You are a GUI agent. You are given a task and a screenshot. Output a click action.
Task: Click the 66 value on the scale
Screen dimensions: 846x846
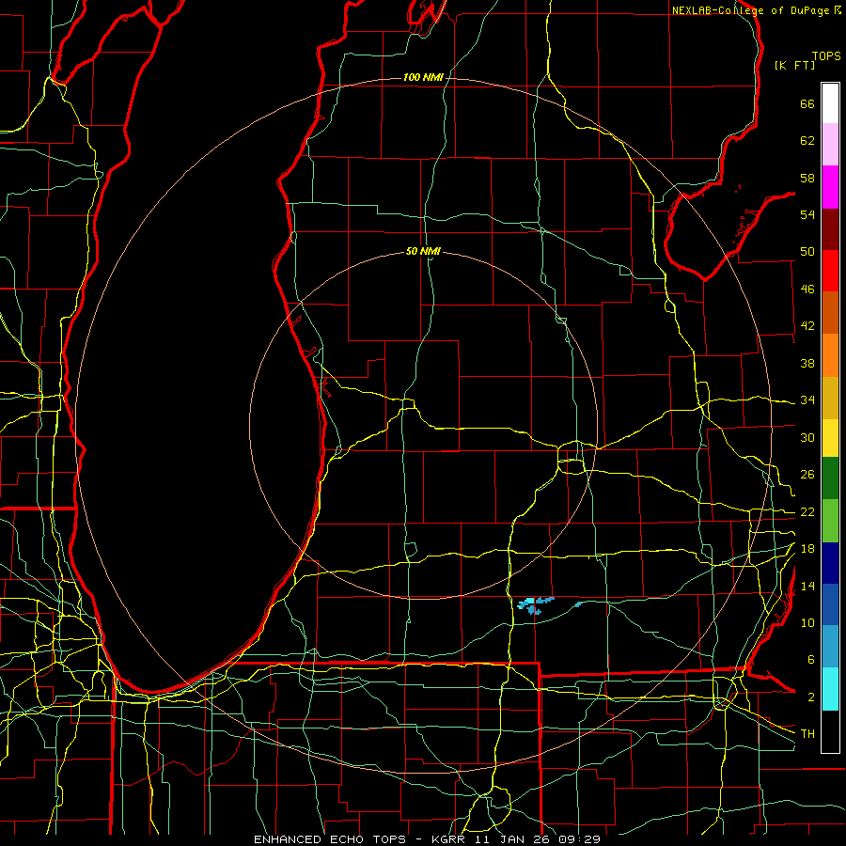807,104
